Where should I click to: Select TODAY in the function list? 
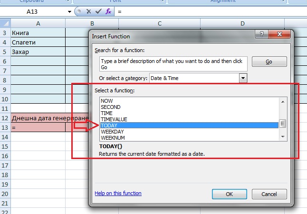[x=189, y=125]
